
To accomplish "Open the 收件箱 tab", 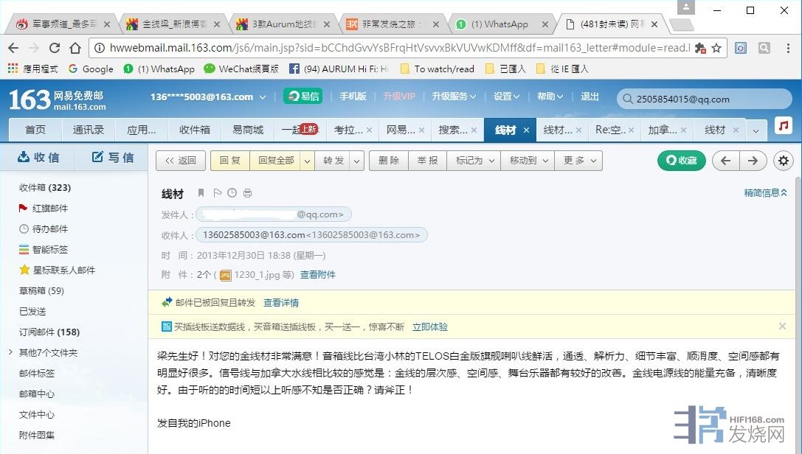I will 194,130.
